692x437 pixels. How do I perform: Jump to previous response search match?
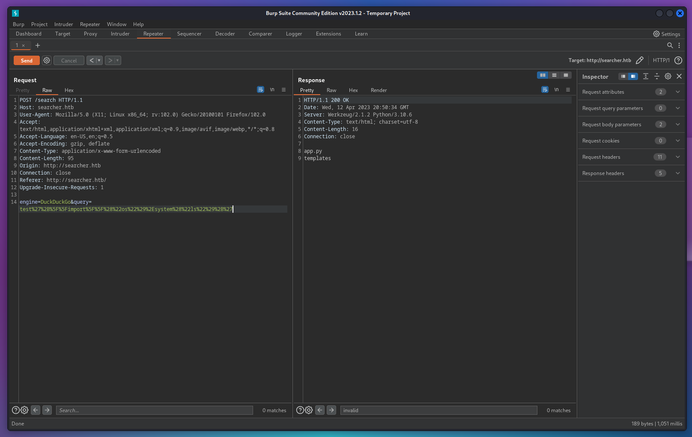coord(320,410)
